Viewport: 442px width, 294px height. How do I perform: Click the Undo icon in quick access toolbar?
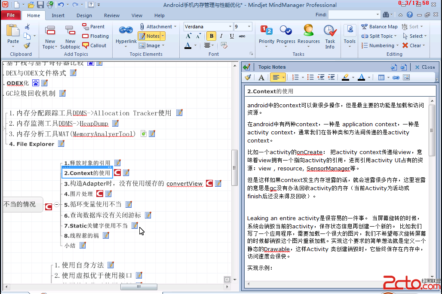61,4
